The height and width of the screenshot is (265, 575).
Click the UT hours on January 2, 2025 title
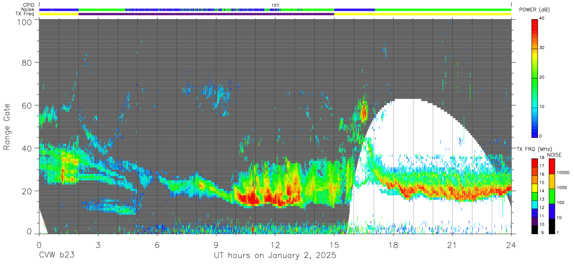click(275, 256)
